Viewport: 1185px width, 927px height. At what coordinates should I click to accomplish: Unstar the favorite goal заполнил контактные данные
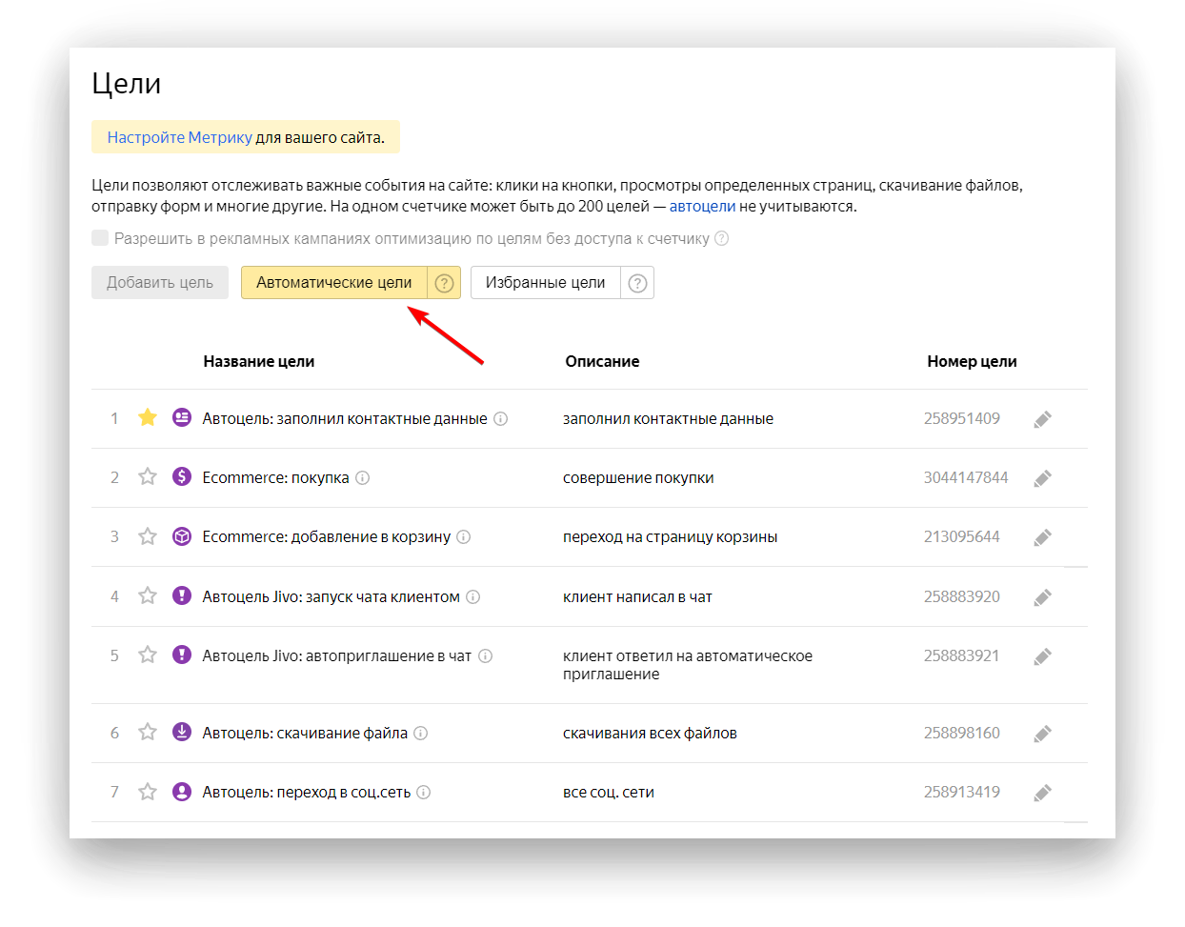148,417
